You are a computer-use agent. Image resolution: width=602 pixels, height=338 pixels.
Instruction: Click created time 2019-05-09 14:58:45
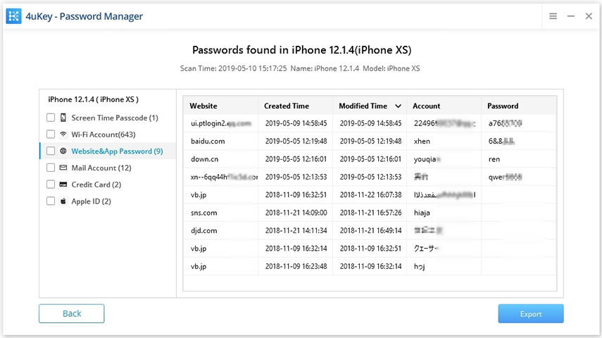[296, 123]
